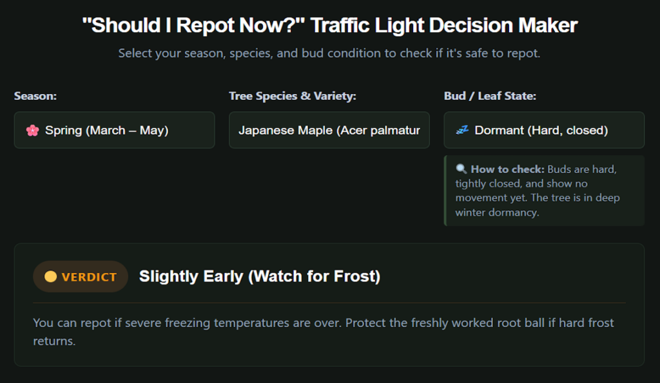This screenshot has width=660, height=383.
Task: Select the bold 'How to check:' text
Action: point(508,169)
